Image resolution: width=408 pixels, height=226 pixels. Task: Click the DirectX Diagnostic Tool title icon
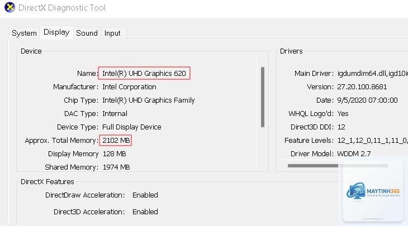10,7
